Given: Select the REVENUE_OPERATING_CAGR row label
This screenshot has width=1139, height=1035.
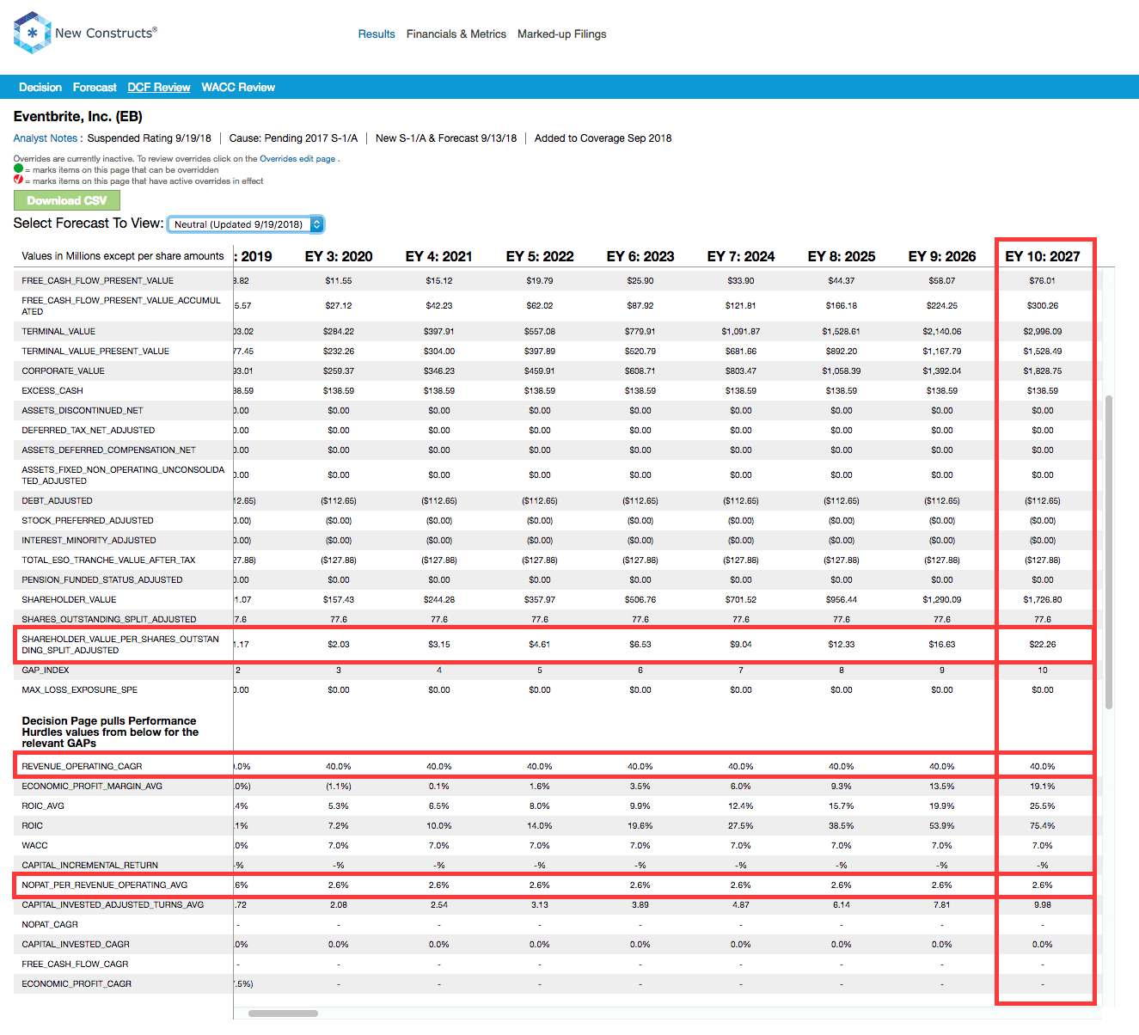Looking at the screenshot, I should tap(82, 767).
